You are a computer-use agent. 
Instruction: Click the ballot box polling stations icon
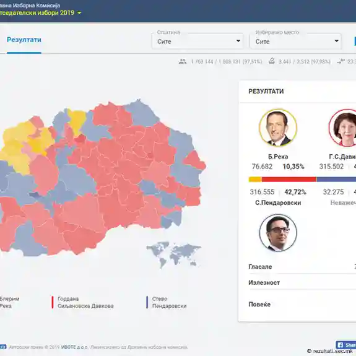tap(272, 61)
